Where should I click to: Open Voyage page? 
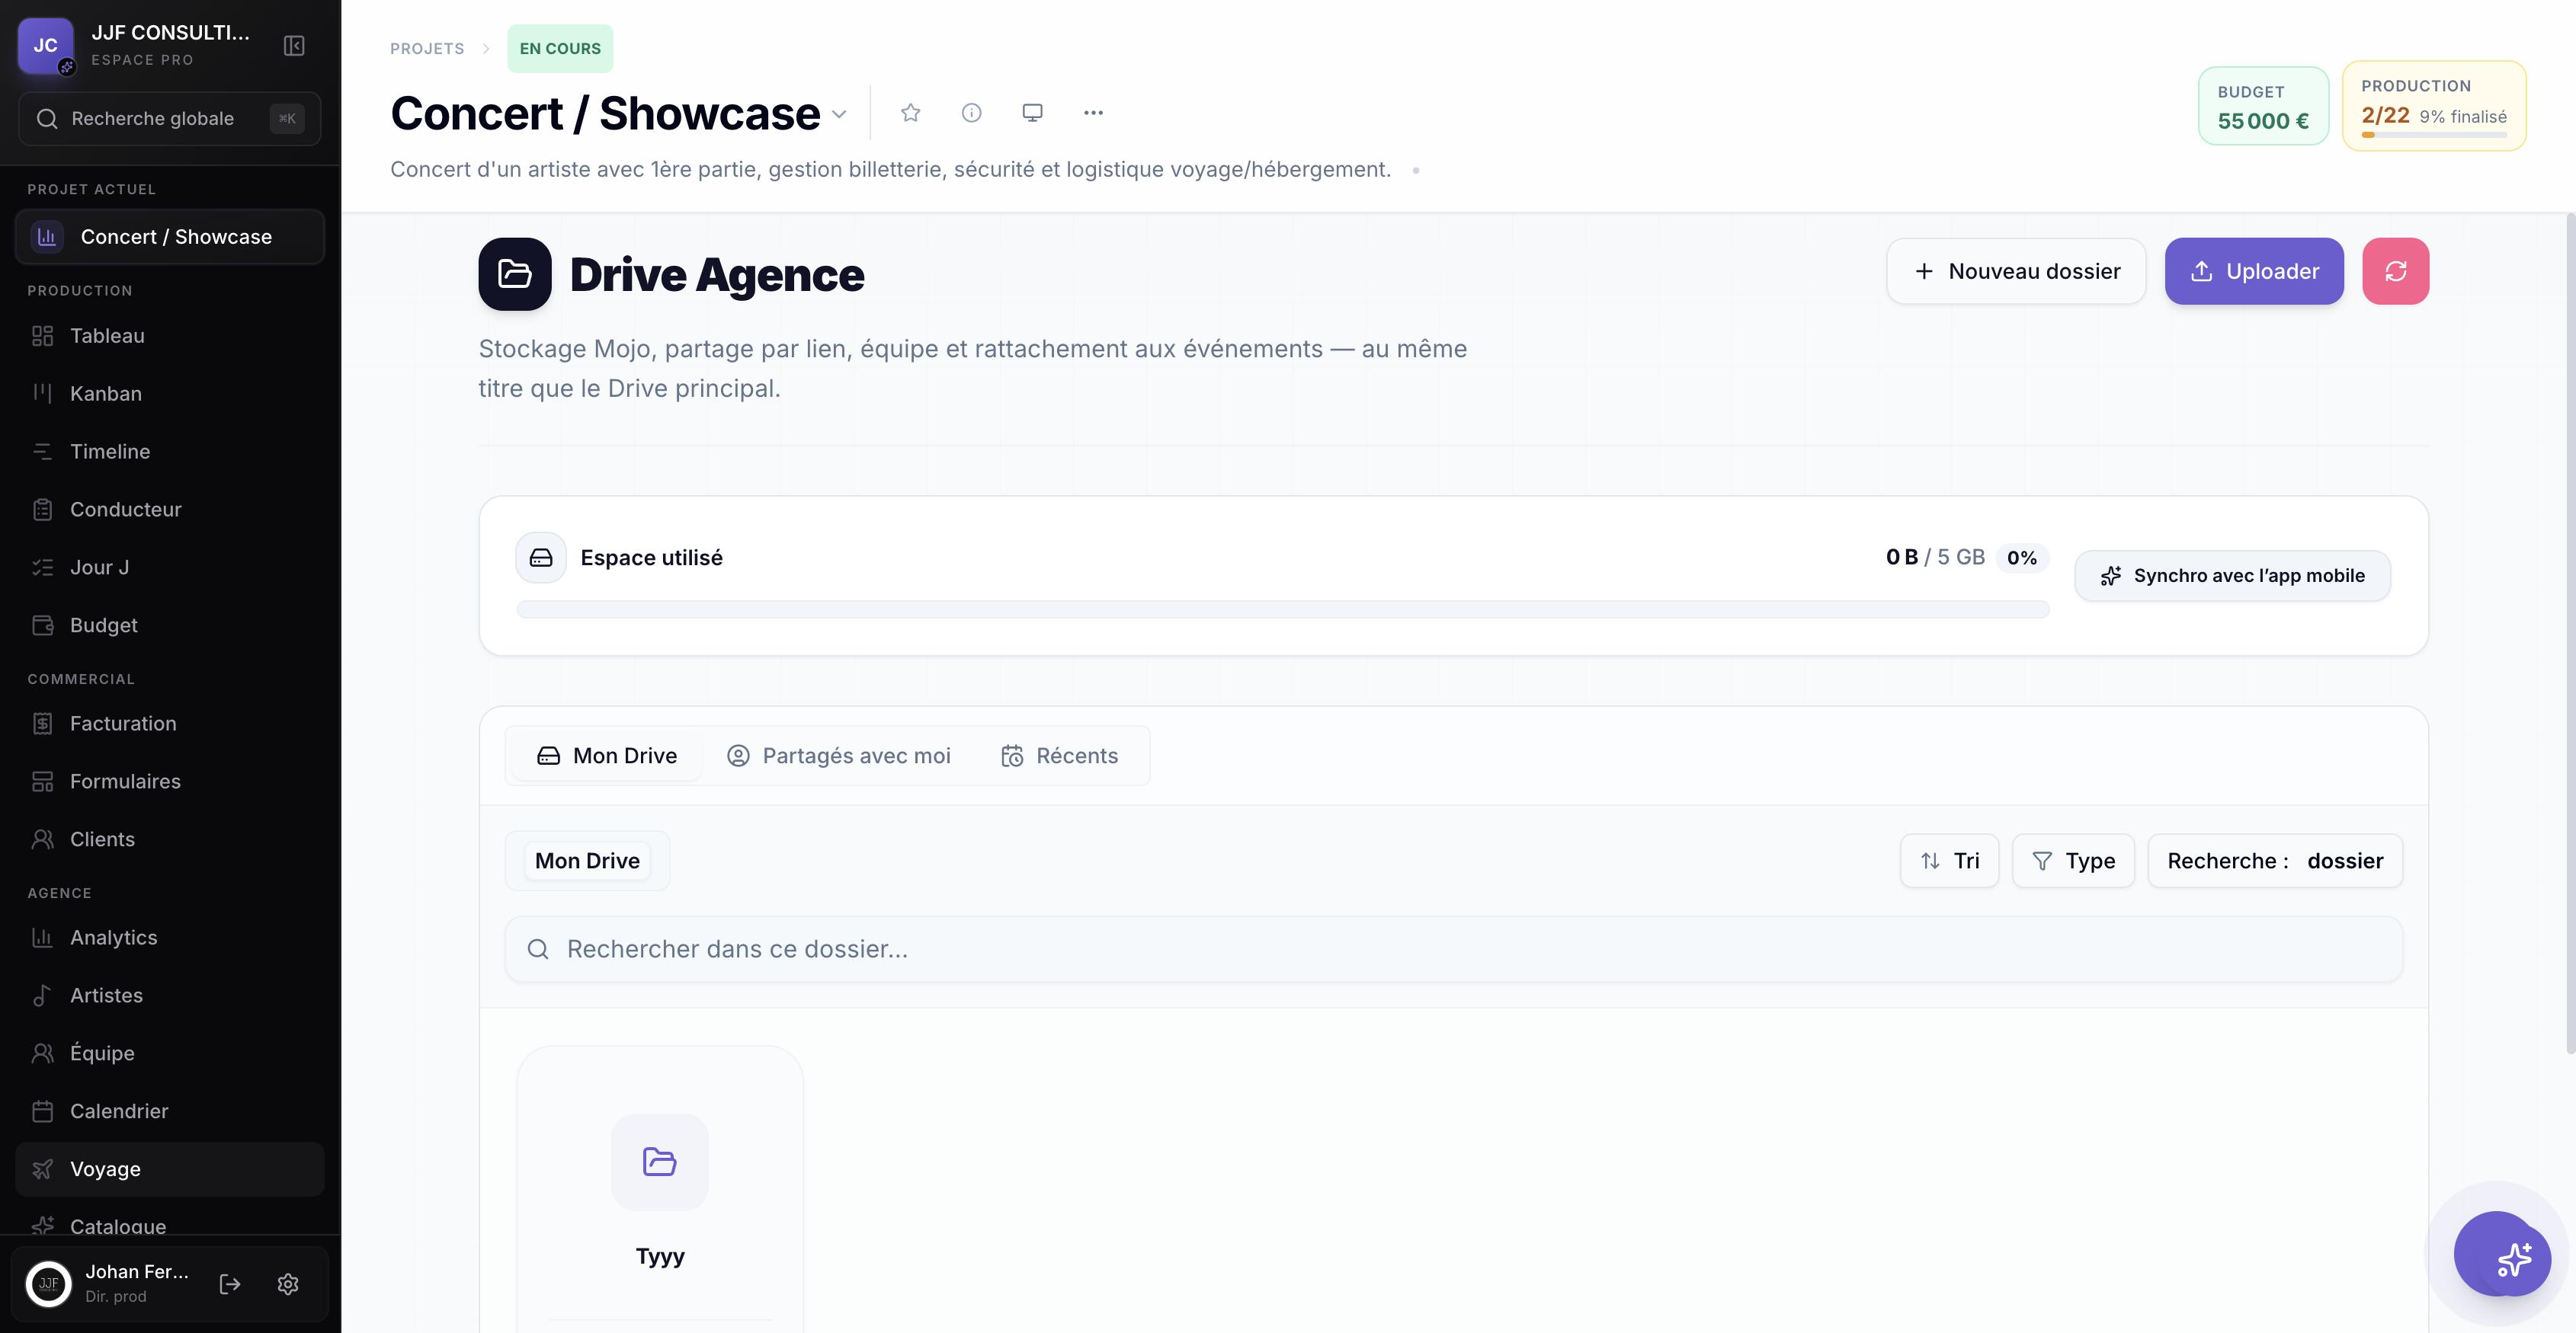click(x=170, y=1169)
